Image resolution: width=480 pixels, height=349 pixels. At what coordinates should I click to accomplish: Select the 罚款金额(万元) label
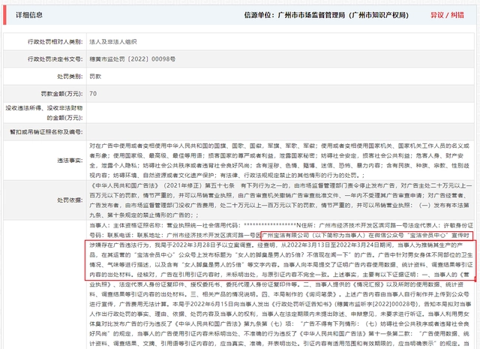[61, 94]
